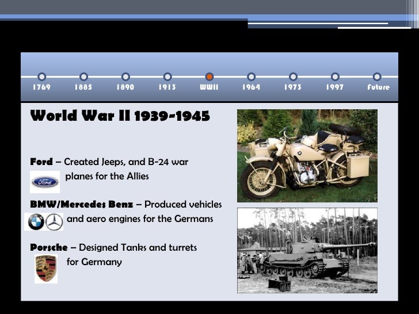Click the Ford oval logo icon

pos(45,182)
